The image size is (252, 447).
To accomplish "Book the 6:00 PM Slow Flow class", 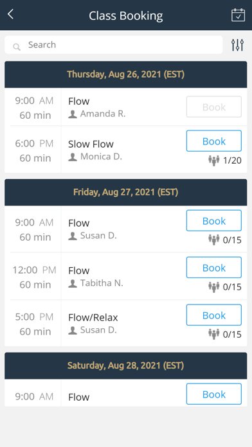I will point(214,141).
